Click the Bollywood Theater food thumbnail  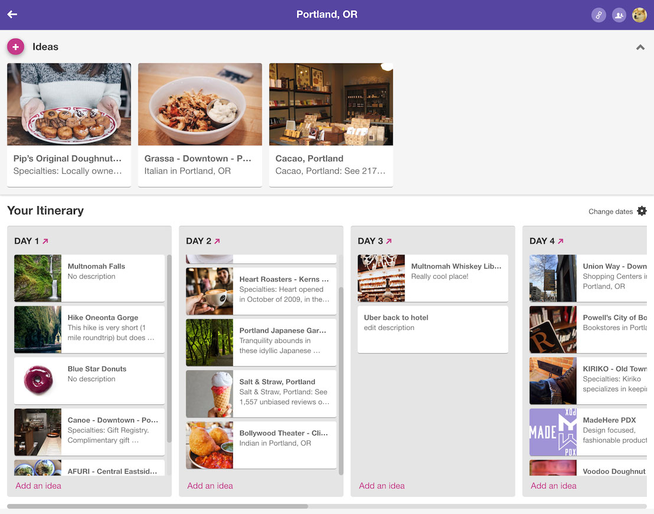pyautogui.click(x=210, y=445)
